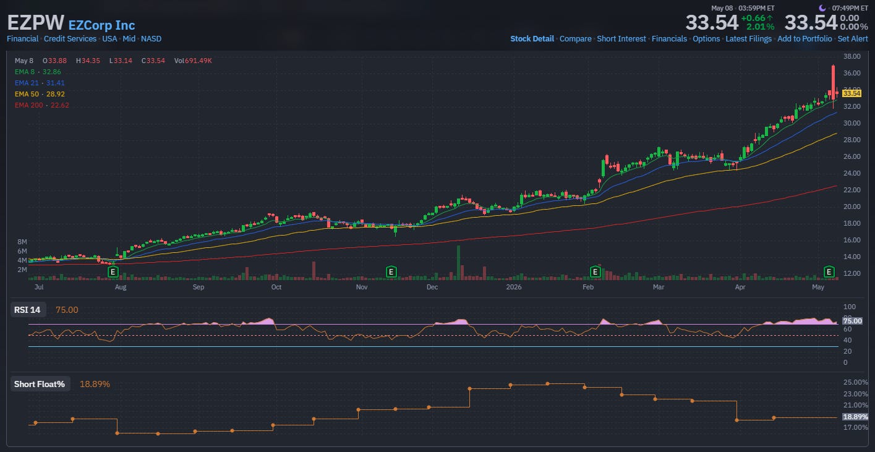Open the Compare view
The image size is (875, 452).
[x=575, y=39]
